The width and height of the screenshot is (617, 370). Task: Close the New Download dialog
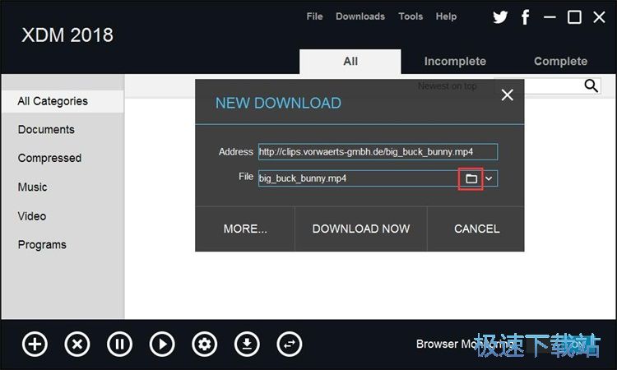508,95
